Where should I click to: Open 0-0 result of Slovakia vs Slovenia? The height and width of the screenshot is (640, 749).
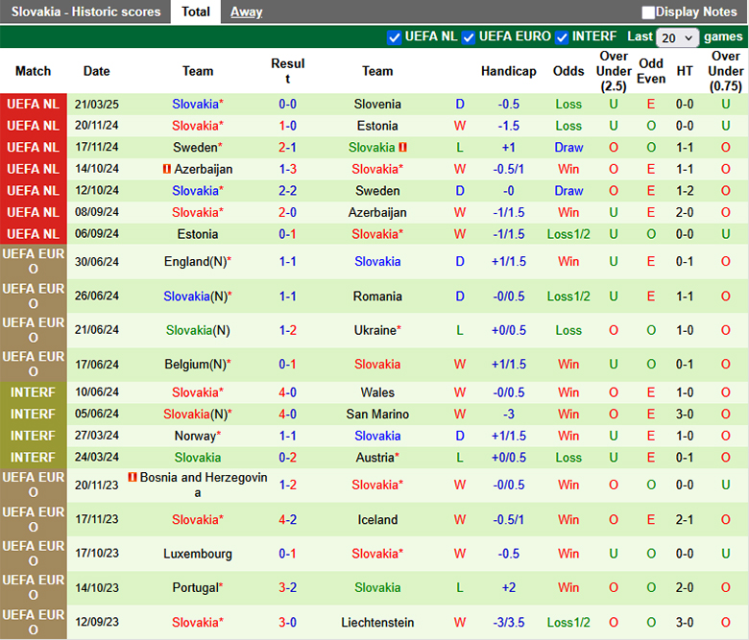tap(287, 104)
